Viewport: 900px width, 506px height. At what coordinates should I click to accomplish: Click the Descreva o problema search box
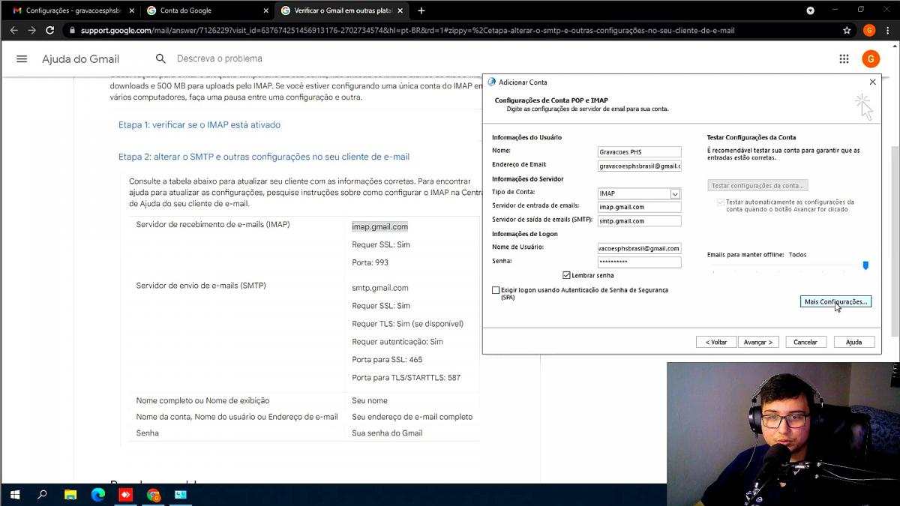220,58
